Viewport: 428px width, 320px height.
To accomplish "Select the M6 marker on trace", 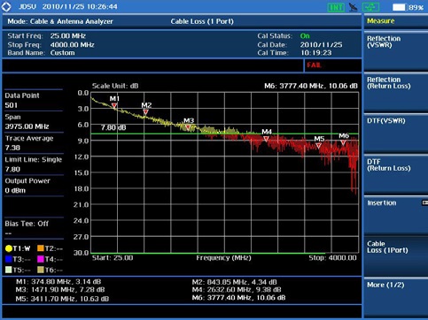I will point(343,143).
